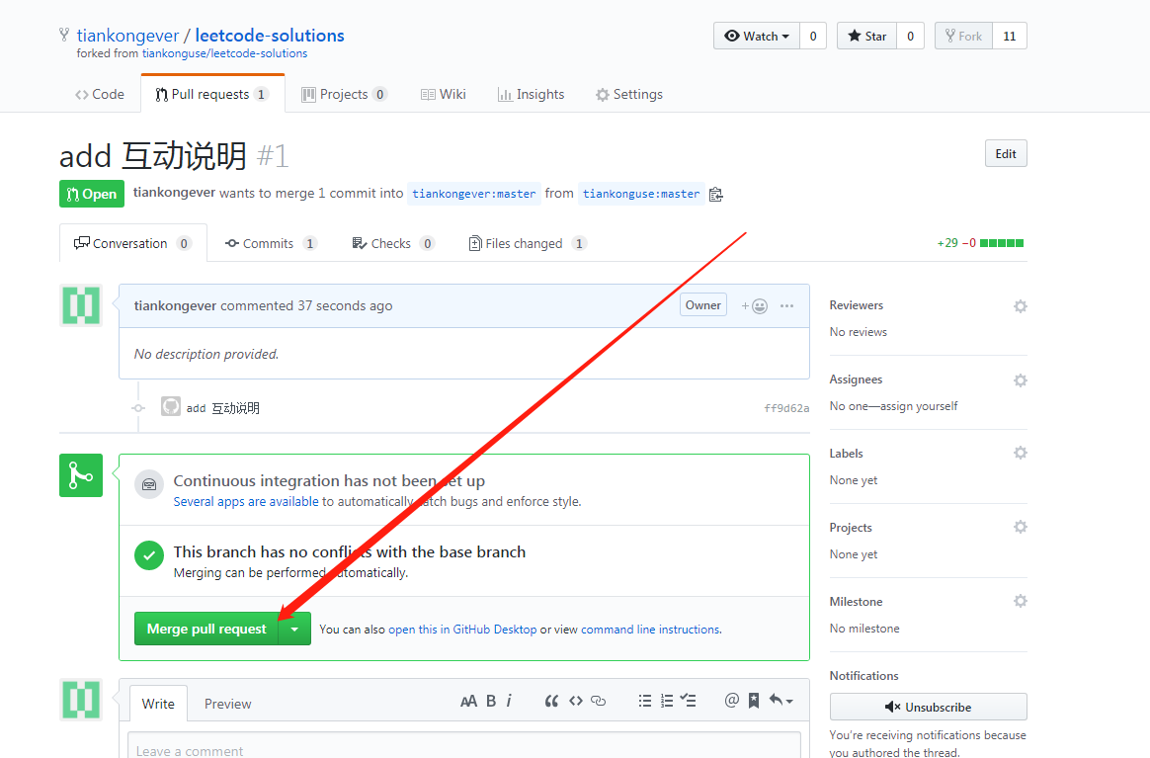Apply bold with the B icon

coord(491,702)
